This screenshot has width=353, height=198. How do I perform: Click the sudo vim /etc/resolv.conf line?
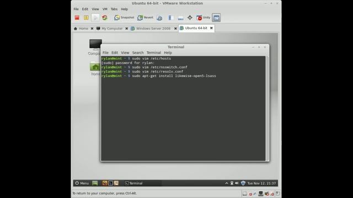142,71
